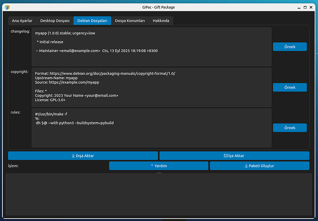Click the folder icon on İçe Aktar

[x=226, y=155]
